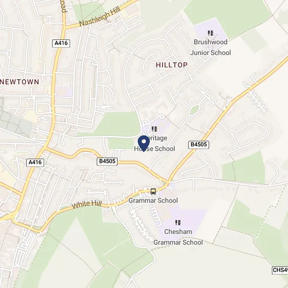Viewport: 288px width, 288px height.
Task: Click the Grammar School stop label
Action: (153, 201)
